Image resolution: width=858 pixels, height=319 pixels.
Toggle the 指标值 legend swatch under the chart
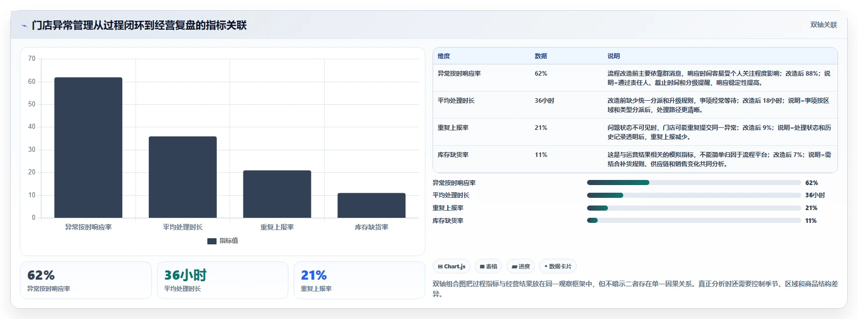point(212,241)
